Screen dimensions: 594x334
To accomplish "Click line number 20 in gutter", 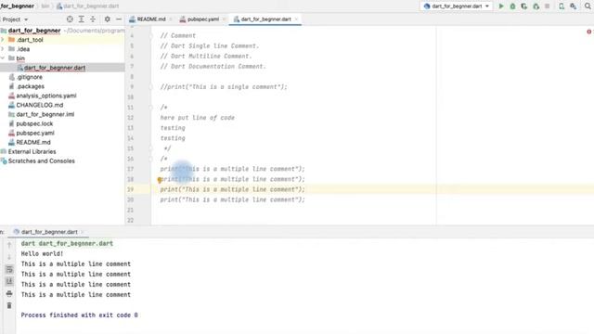I will 130,199.
